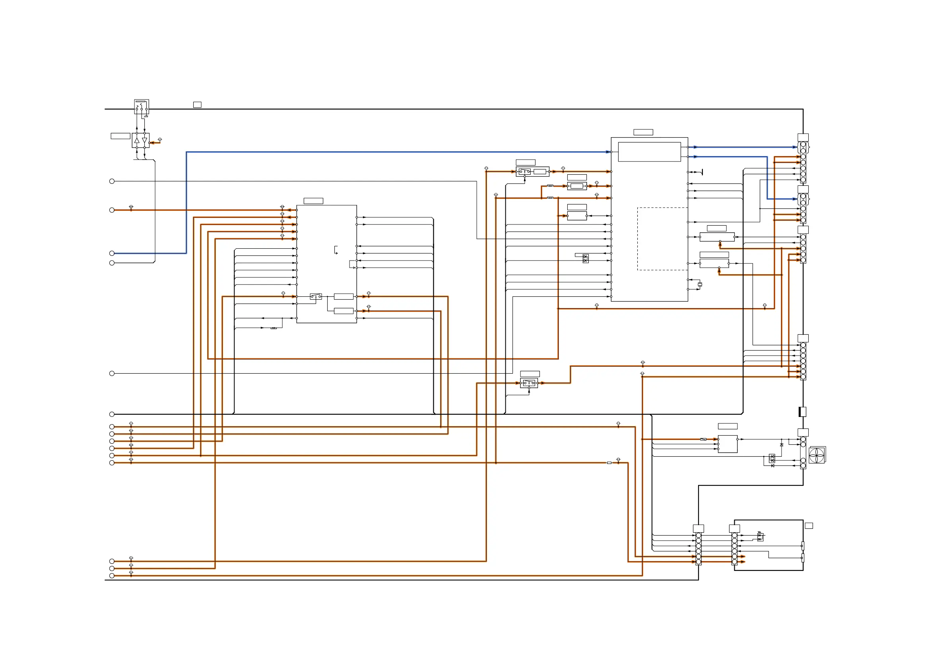This screenshot has height=670, width=947.
Task: Click the fan driver block left of fan connector
Action: click(x=728, y=444)
